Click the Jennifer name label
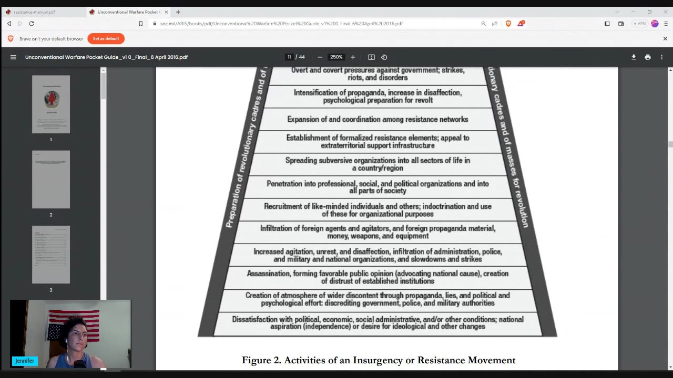The height and width of the screenshot is (378, 673). 25,361
